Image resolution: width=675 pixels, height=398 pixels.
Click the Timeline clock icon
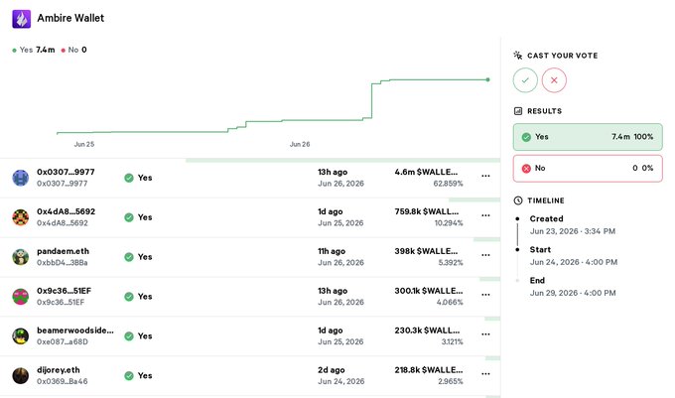(518, 200)
